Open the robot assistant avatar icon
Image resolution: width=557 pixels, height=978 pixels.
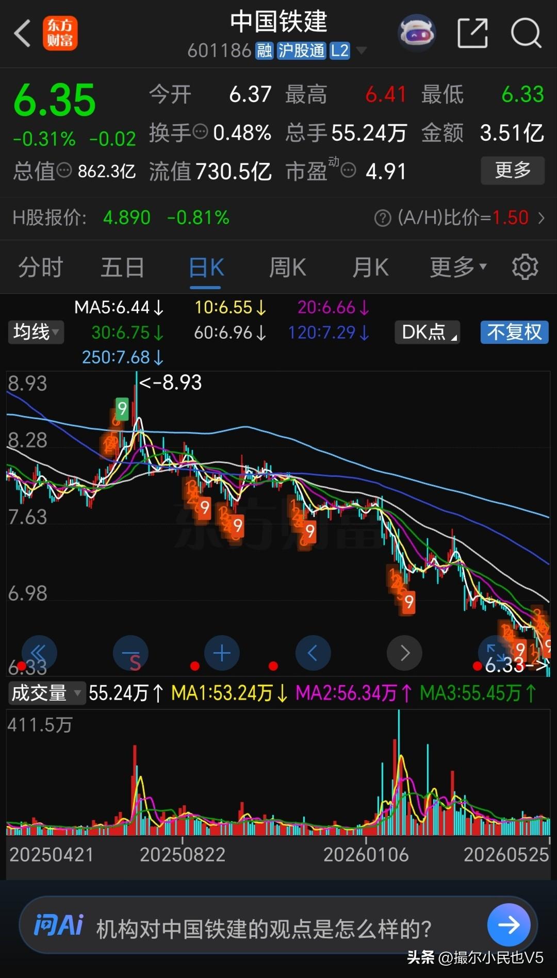417,33
